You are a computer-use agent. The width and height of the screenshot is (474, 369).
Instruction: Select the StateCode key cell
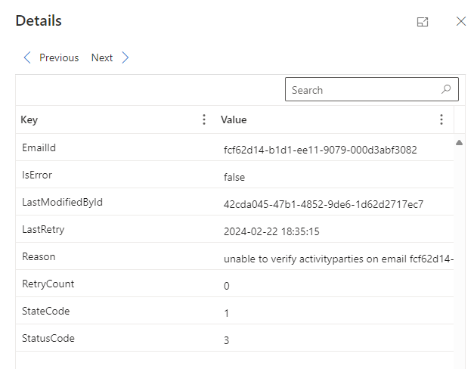point(45,311)
